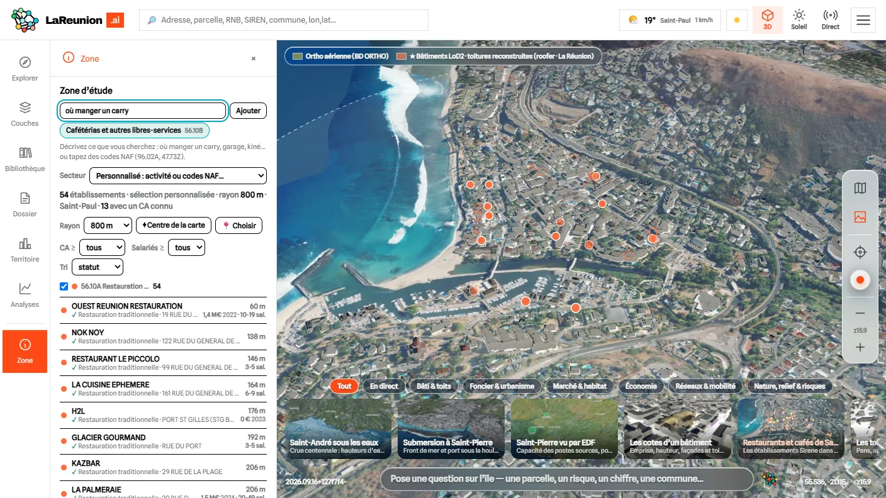Viewport: 886px width, 498px height.
Task: Select the active Zone sidebar item
Action: [25, 351]
